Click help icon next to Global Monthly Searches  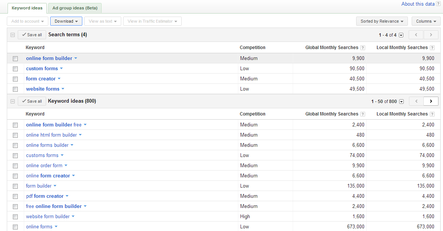pos(363,48)
